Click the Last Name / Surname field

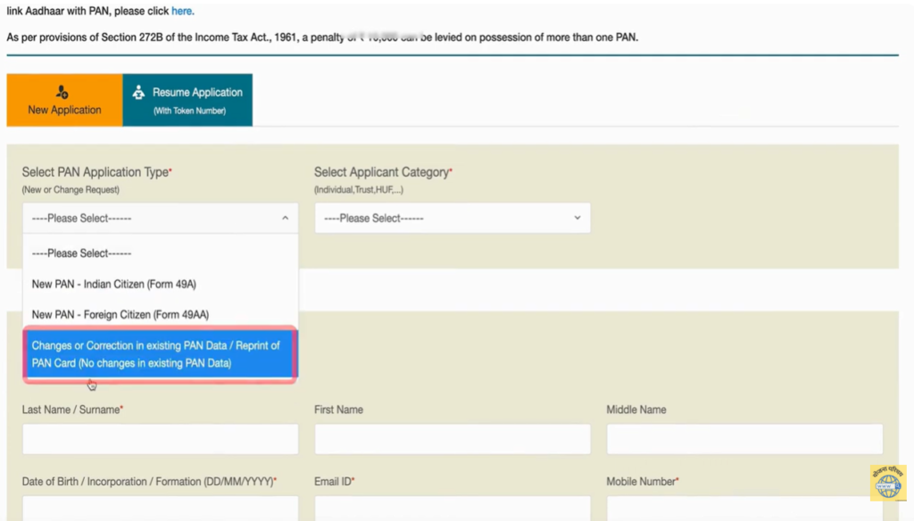161,439
